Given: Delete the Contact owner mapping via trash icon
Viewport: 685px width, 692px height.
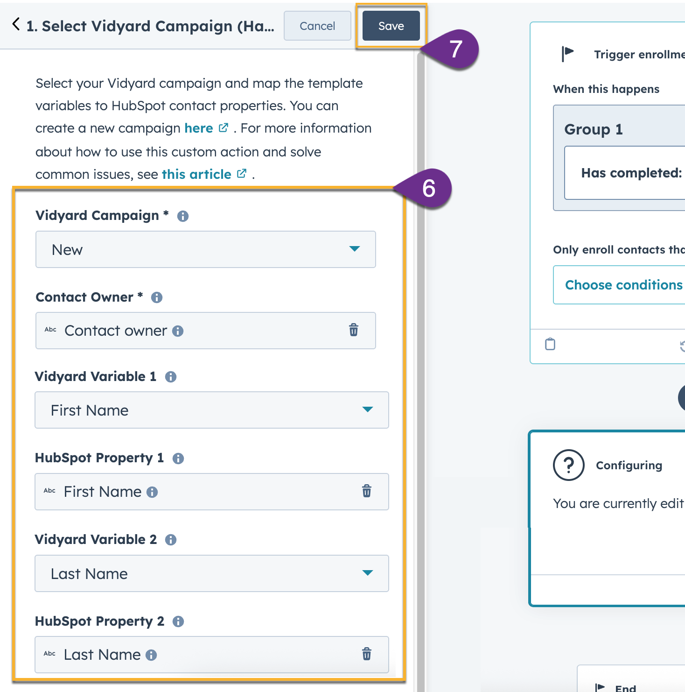Looking at the screenshot, I should 354,330.
